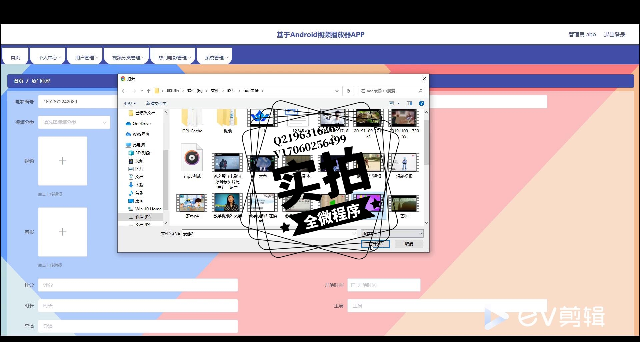Open 已修改文档 folder in sidebar
This screenshot has height=342, width=640.
(142, 113)
